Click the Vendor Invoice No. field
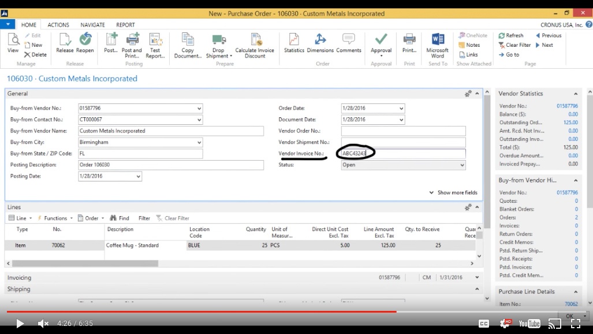593x334 pixels. (403, 153)
